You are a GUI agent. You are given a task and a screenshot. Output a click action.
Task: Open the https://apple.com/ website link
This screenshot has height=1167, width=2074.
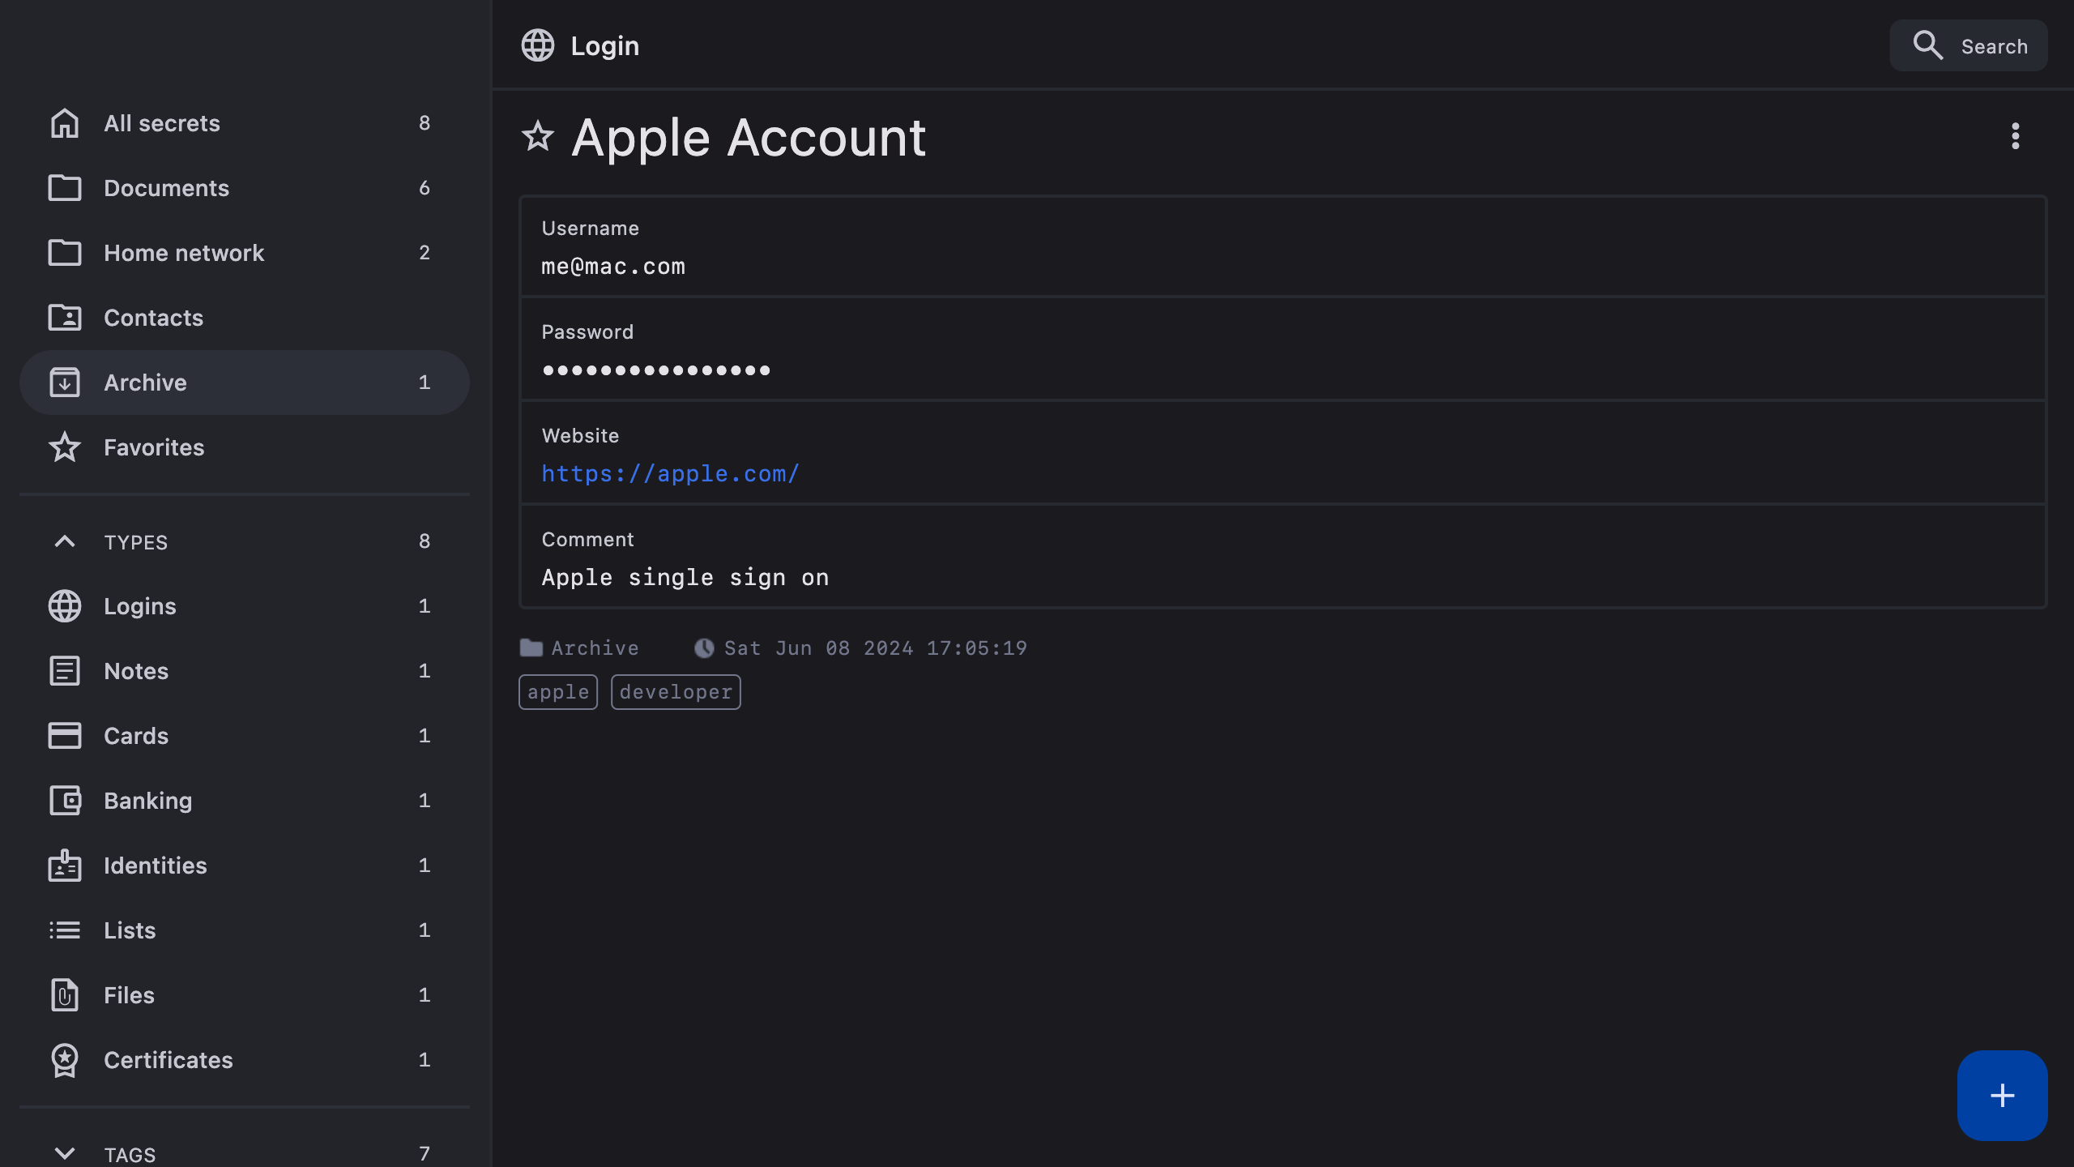click(x=670, y=473)
